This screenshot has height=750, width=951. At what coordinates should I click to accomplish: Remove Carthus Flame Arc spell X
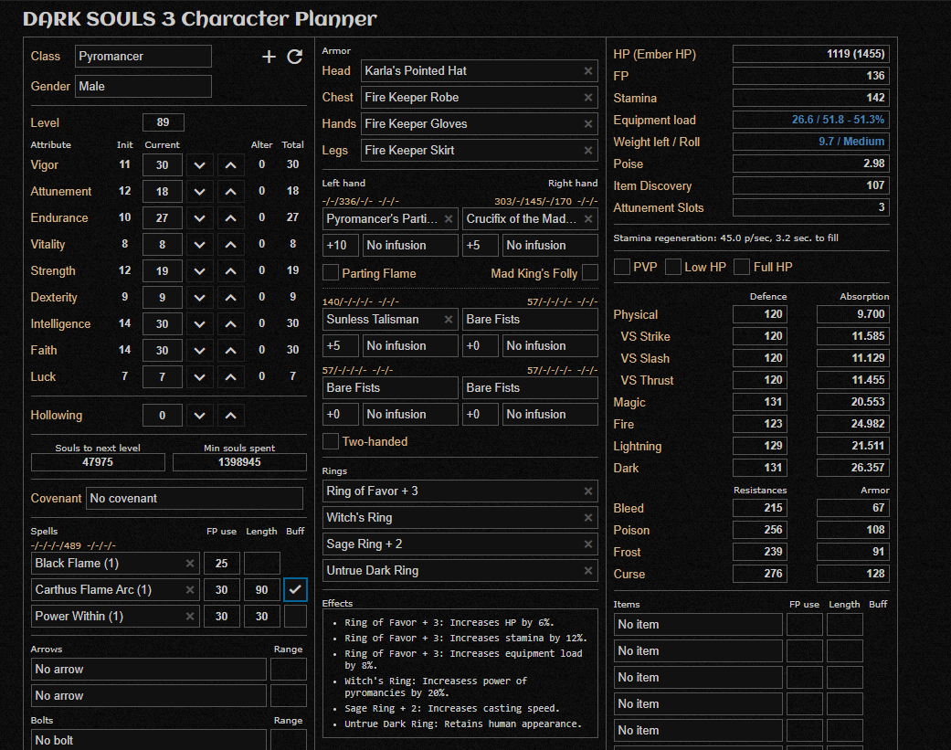pyautogui.click(x=190, y=590)
